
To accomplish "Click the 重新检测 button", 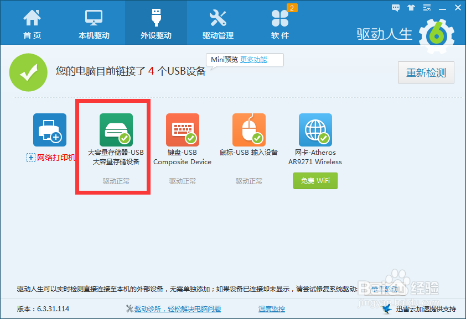I will [426, 72].
